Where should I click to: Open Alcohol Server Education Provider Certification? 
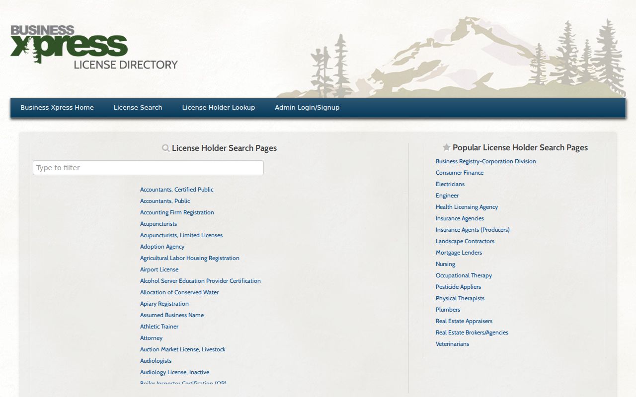tap(200, 281)
